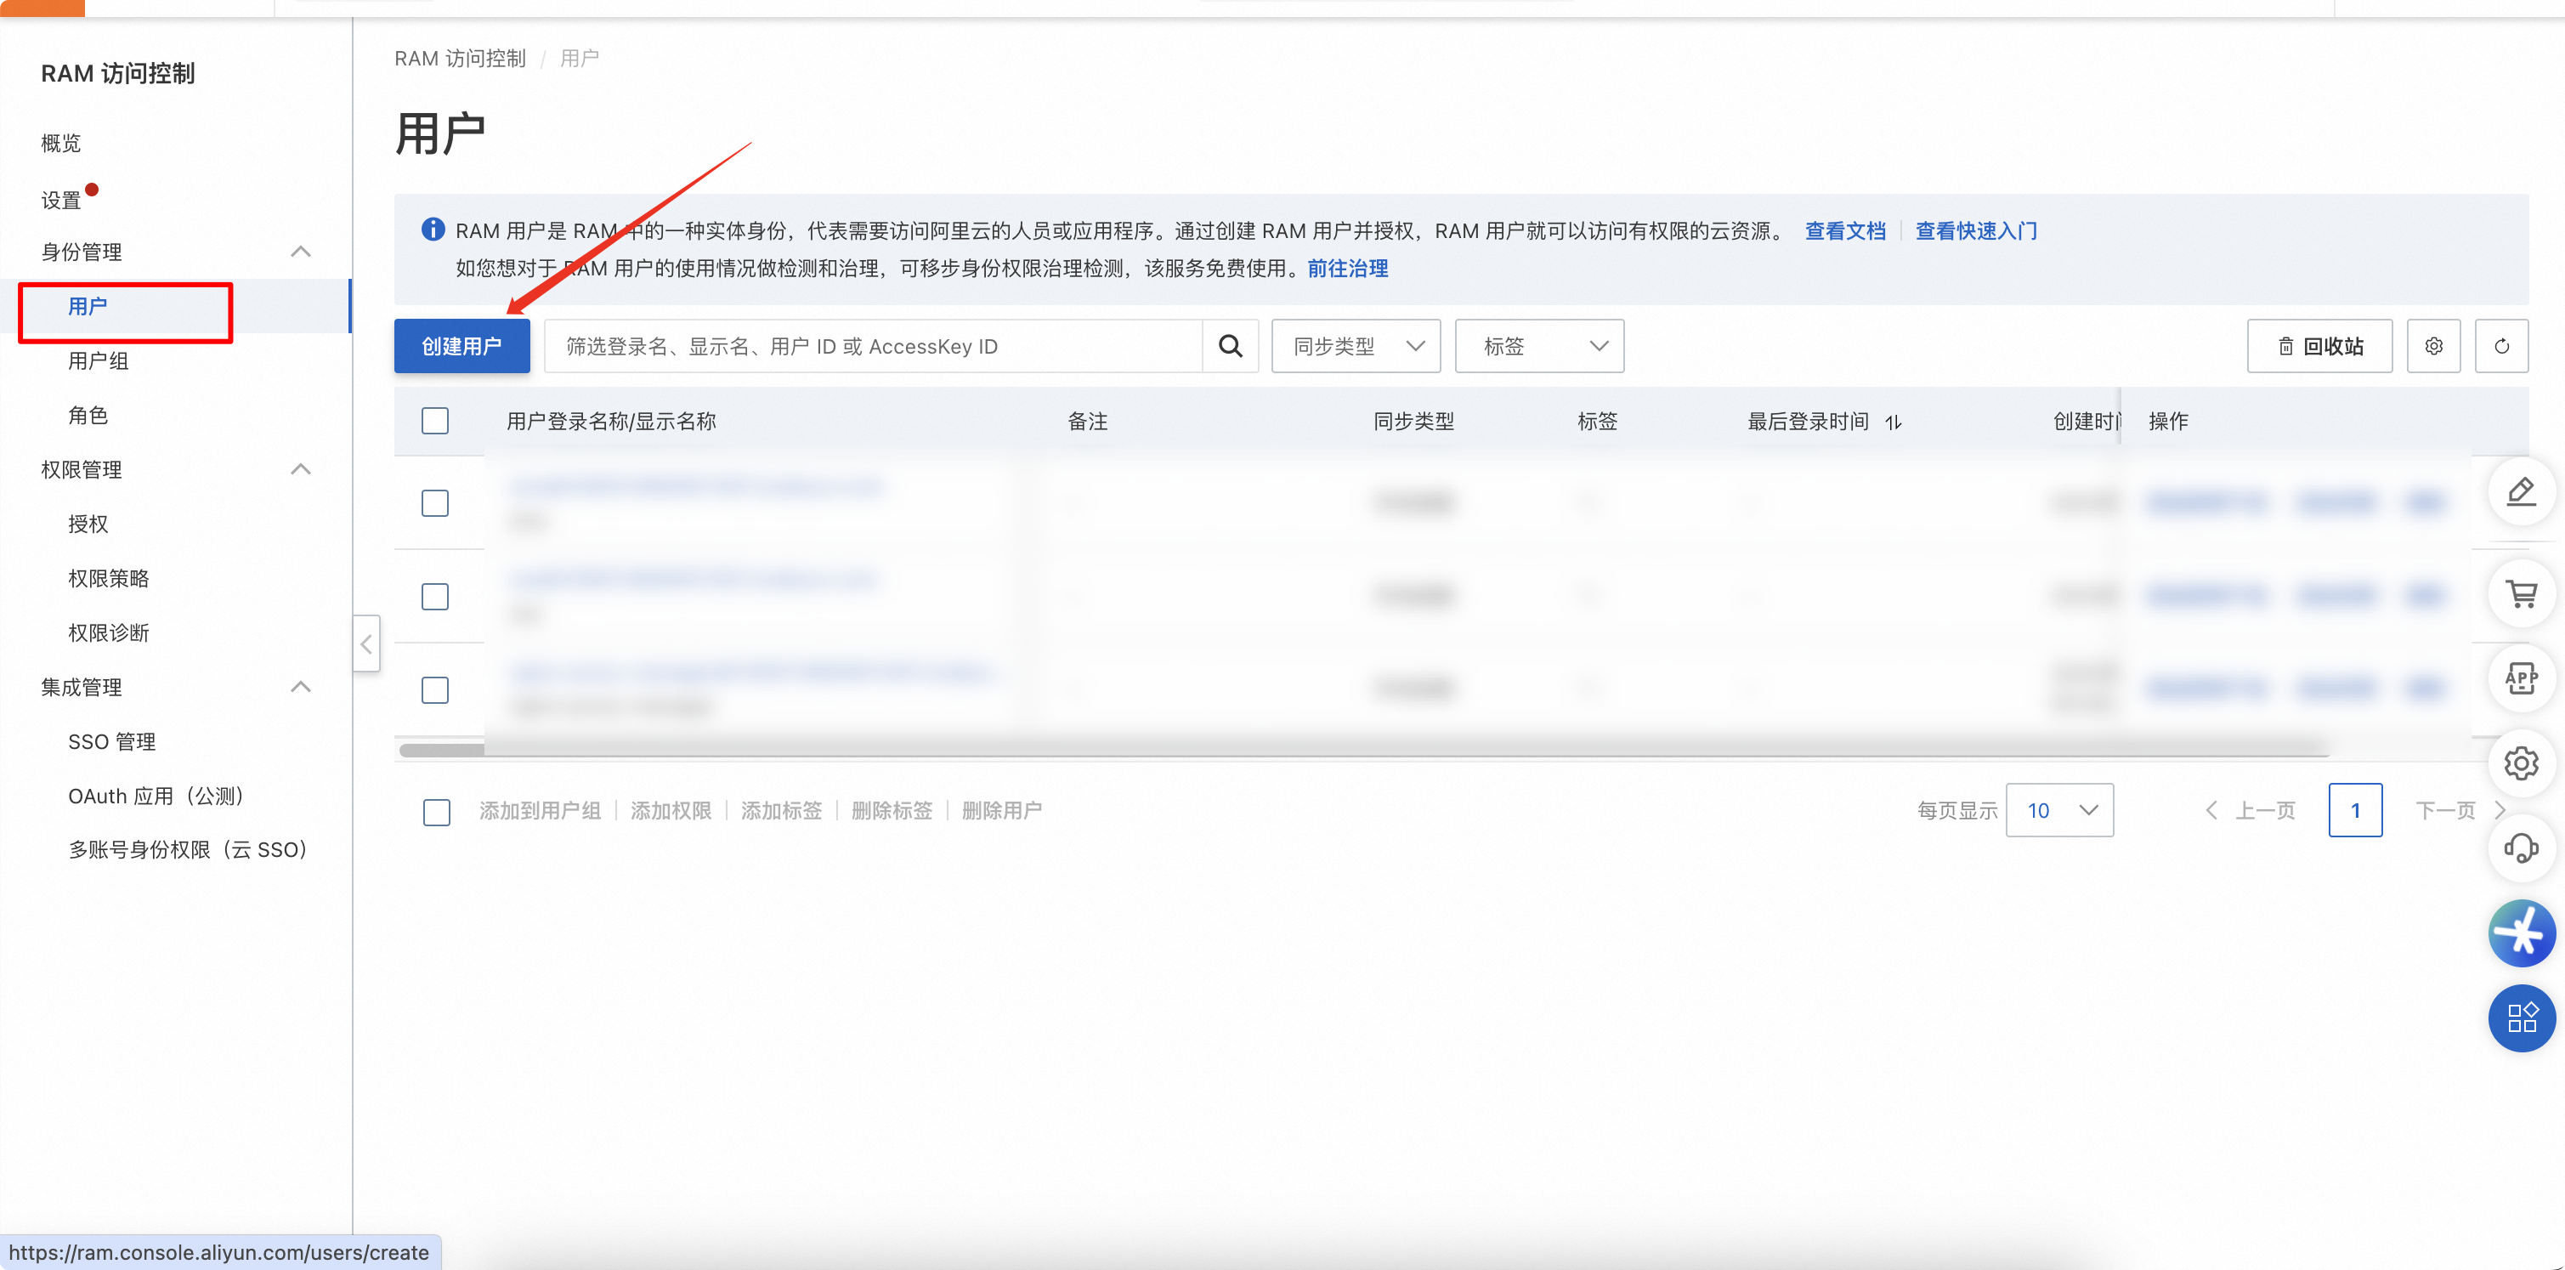This screenshot has width=2565, height=1270.
Task: Open 用户组 in the sidebar
Action: [98, 360]
